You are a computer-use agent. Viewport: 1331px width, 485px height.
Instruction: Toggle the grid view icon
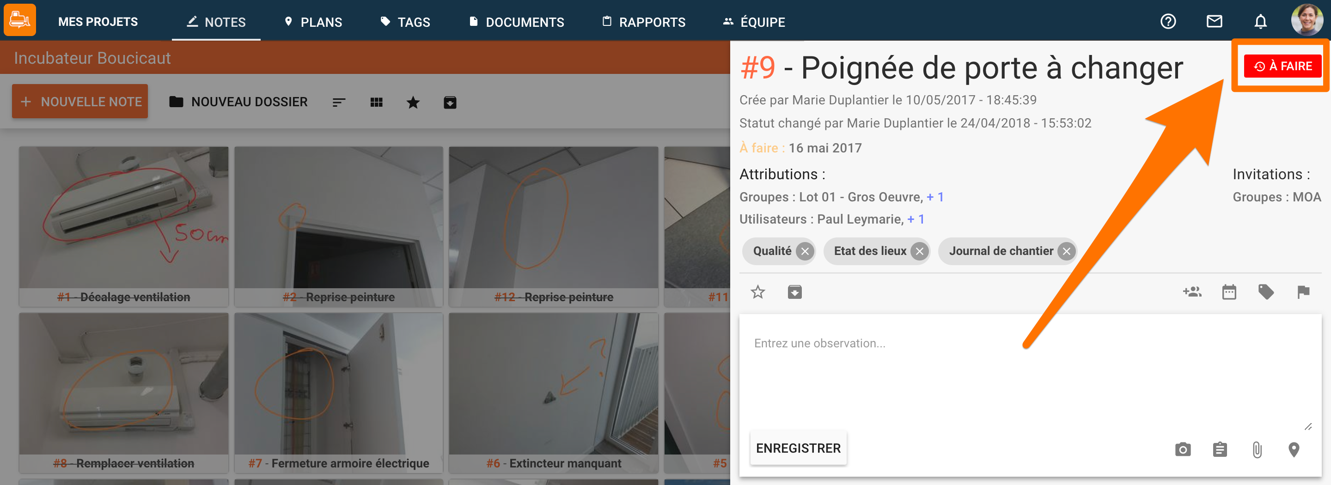(x=376, y=102)
